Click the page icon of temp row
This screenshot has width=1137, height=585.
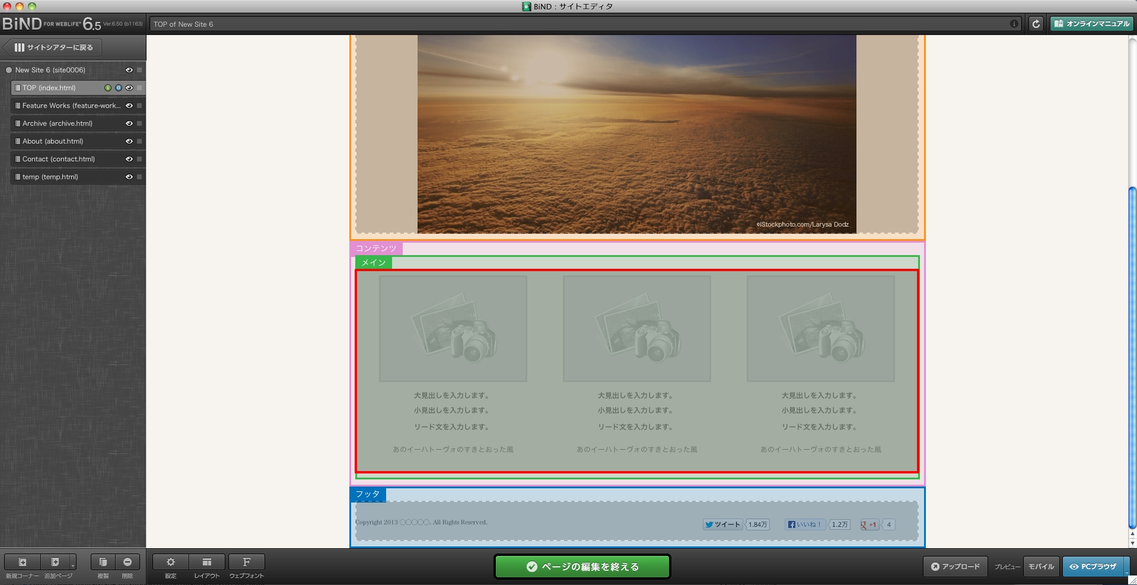click(x=18, y=177)
